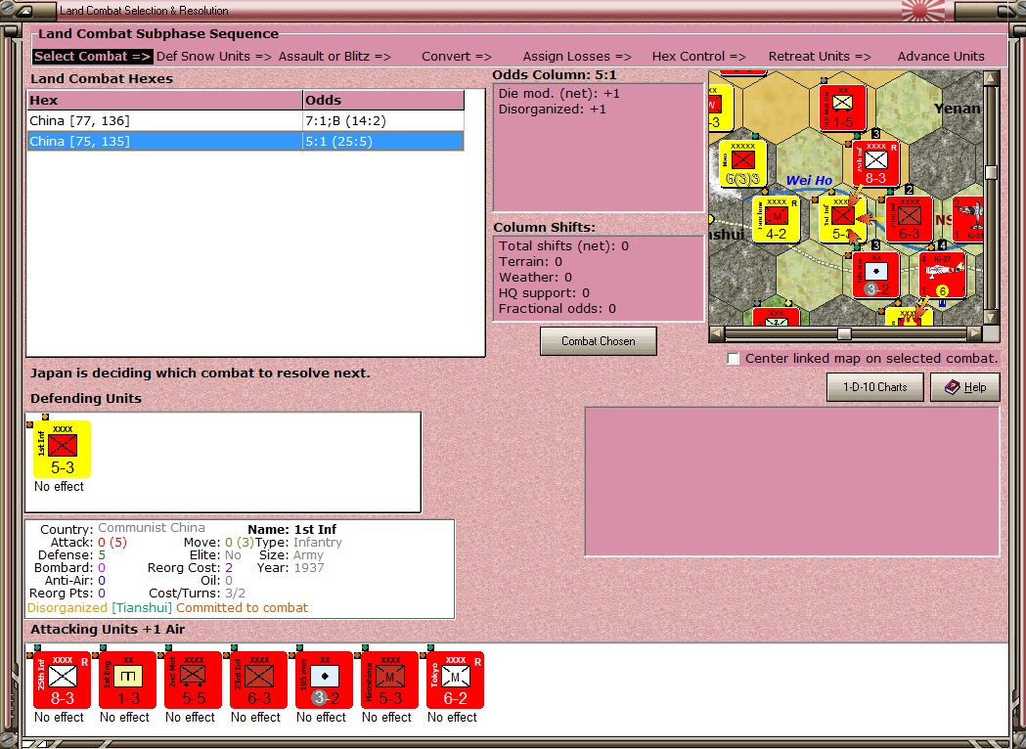Click the Assault or Blitz subphase label
The image size is (1026, 749).
[x=335, y=57]
